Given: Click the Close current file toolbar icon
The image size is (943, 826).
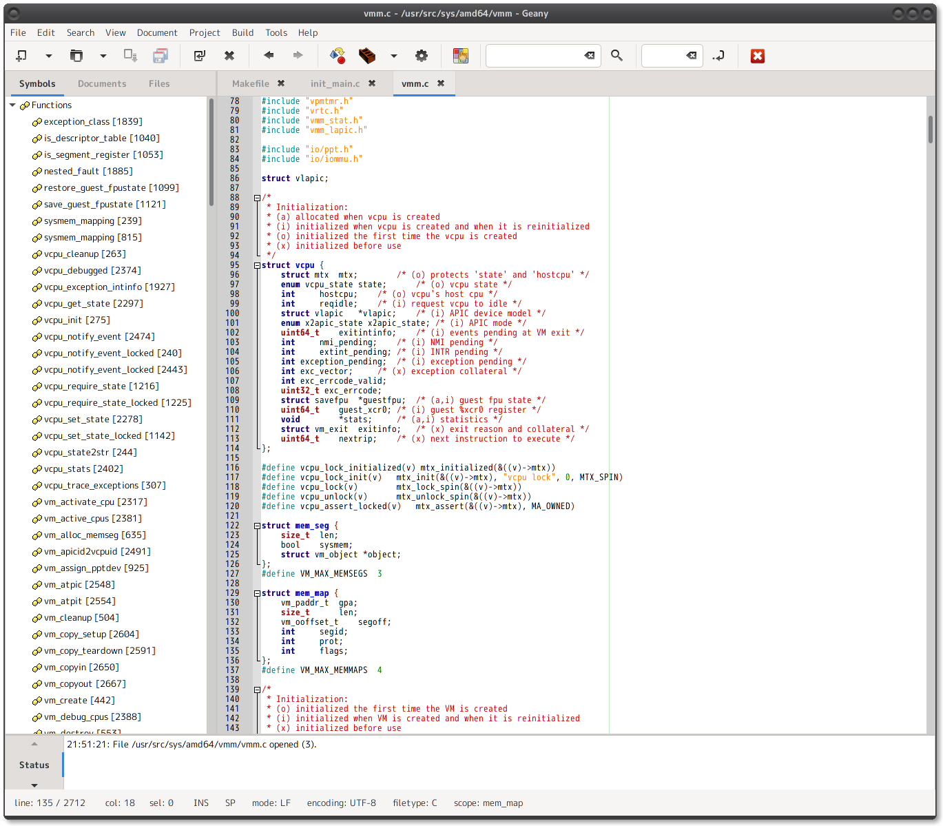Looking at the screenshot, I should pyautogui.click(x=229, y=56).
